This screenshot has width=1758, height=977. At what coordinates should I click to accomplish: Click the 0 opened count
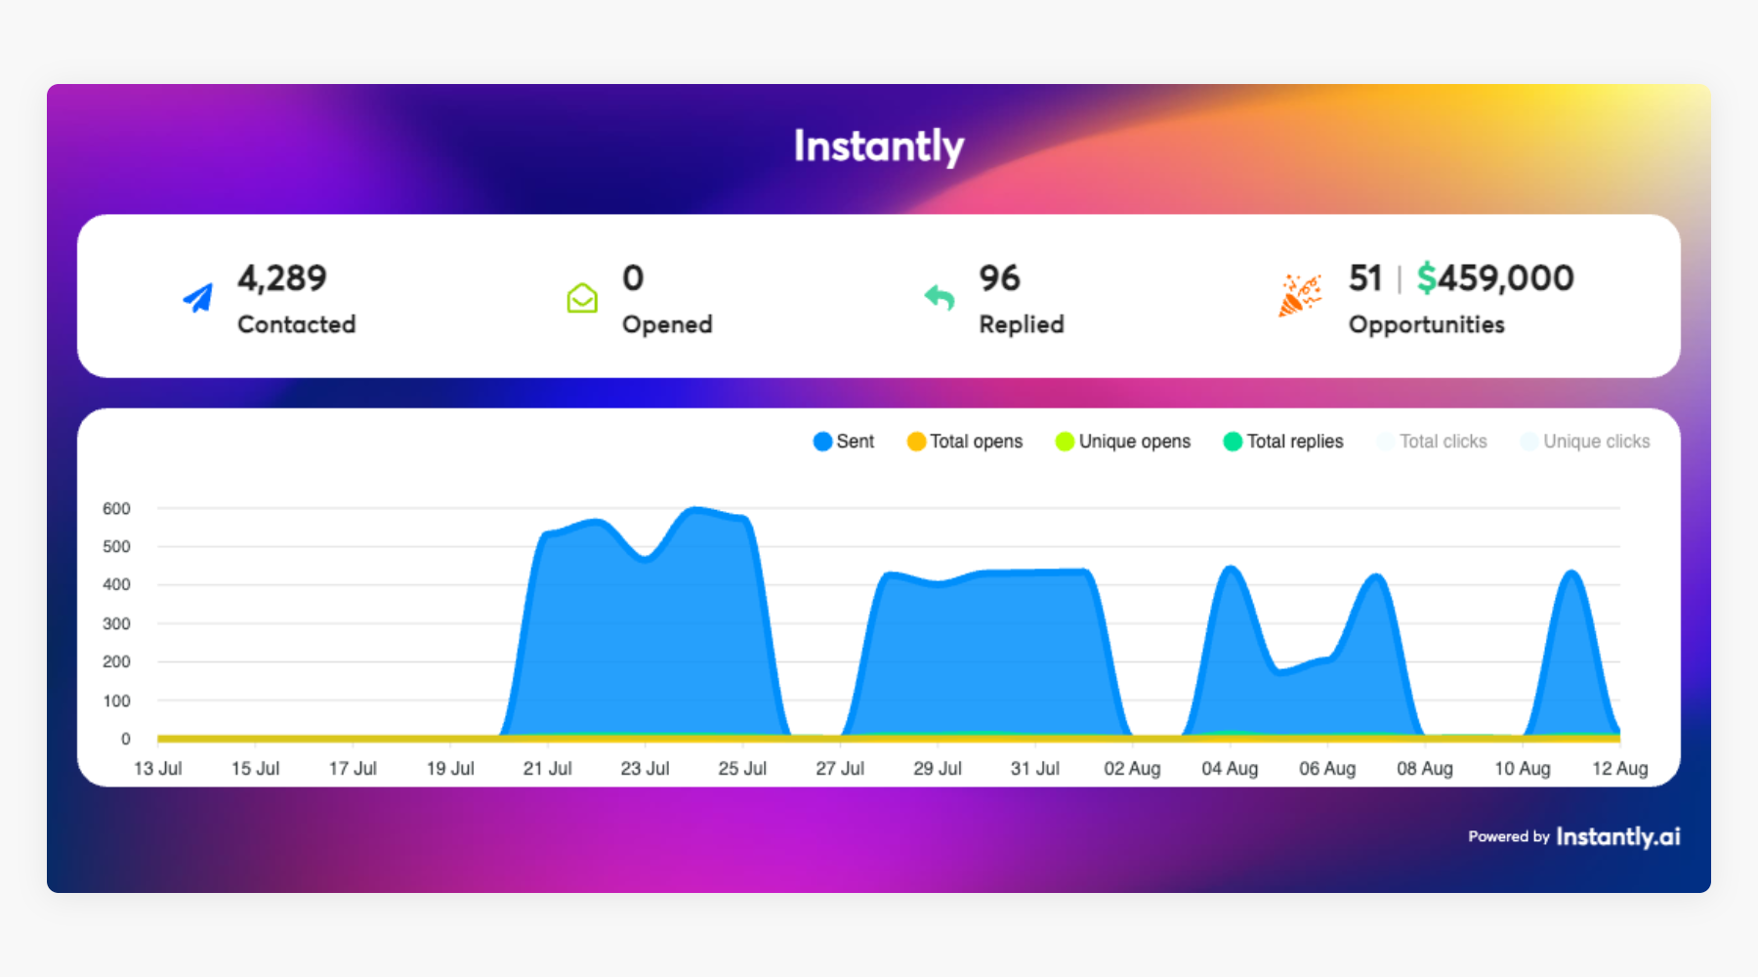[633, 278]
